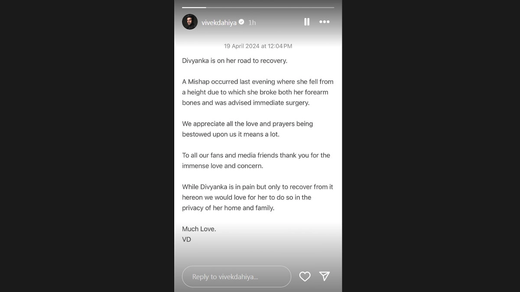The image size is (520, 292).
Task: Click the 'A Mishap occurred' paragraph
Action: [257, 92]
